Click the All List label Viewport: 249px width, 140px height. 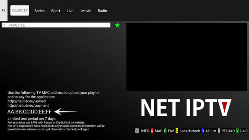(211, 131)
